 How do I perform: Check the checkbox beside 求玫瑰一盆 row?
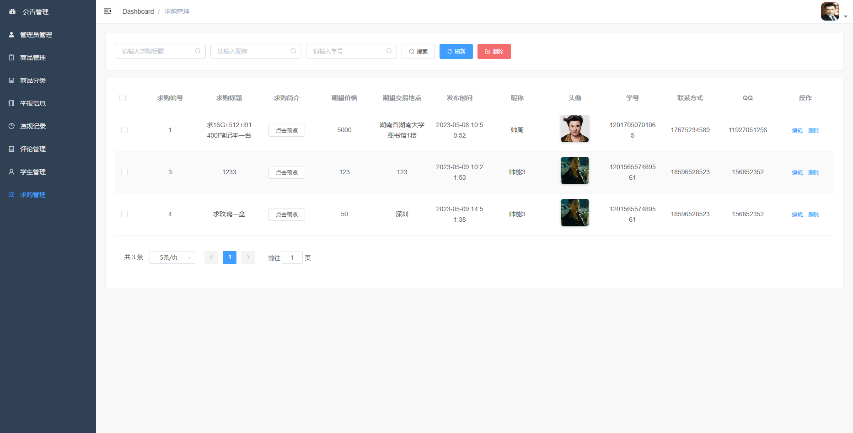pyautogui.click(x=124, y=214)
